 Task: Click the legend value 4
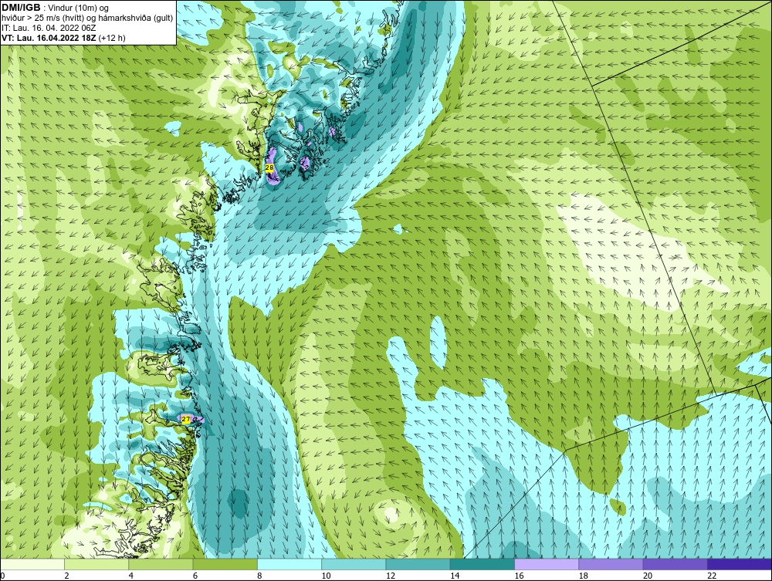131,576
